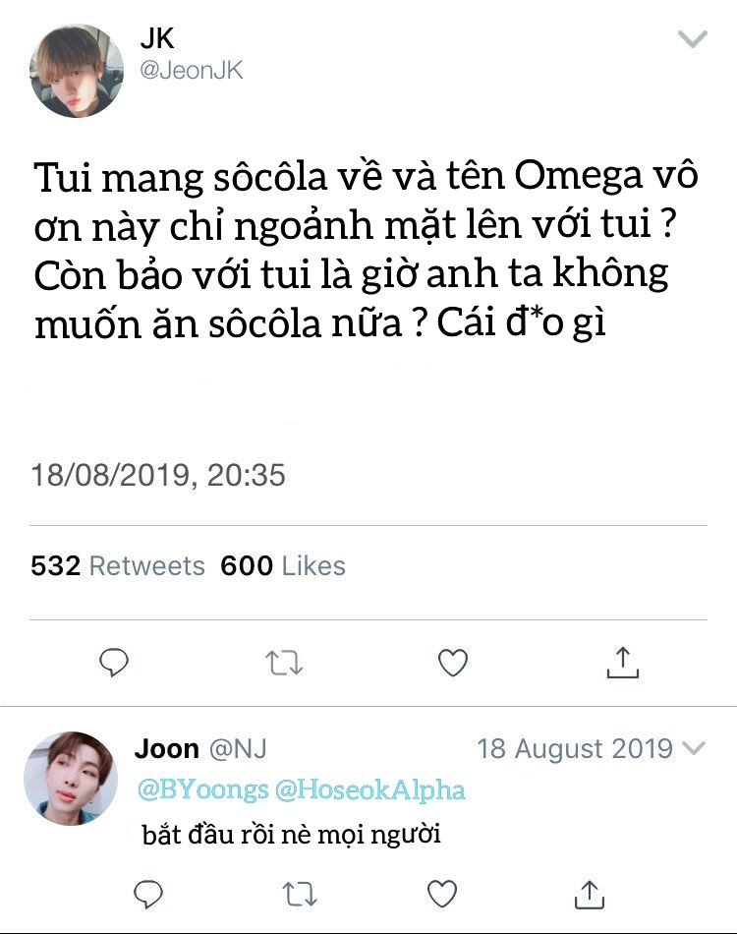This screenshot has height=934, width=737.
Task: View the 600 Likes list
Action: [x=283, y=566]
